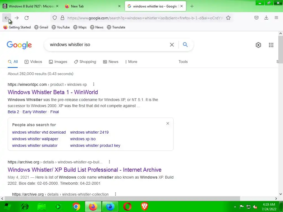Reload the page with the refresh icon
283x212 pixels.
click(27, 18)
